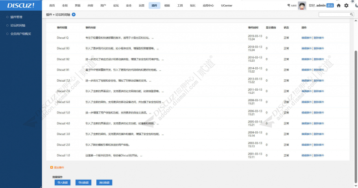
Task: Click the 插件 breadcrumb text
Action: tap(49, 15)
